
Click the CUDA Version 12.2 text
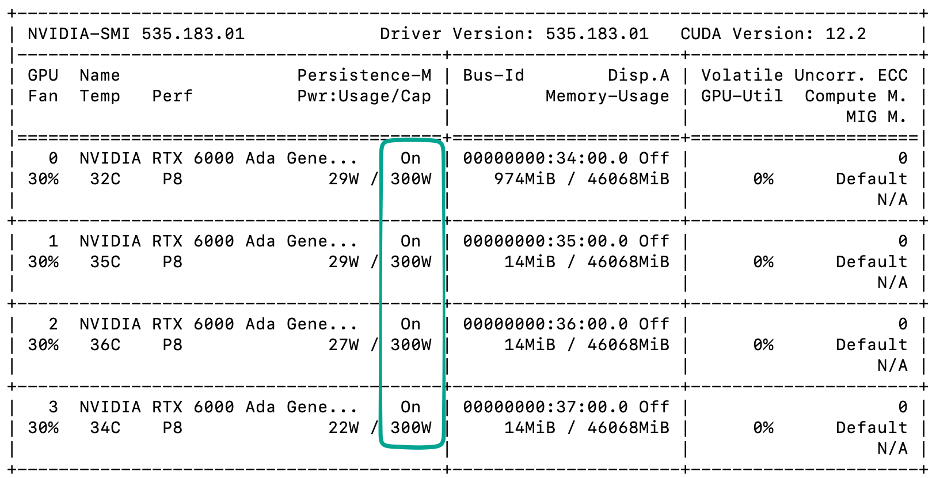pyautogui.click(x=773, y=34)
